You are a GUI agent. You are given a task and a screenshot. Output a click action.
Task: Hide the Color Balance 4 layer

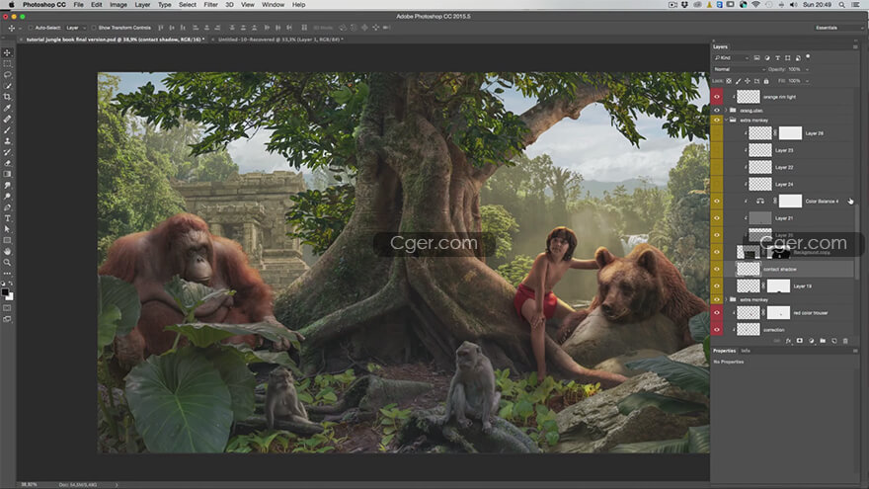click(717, 201)
